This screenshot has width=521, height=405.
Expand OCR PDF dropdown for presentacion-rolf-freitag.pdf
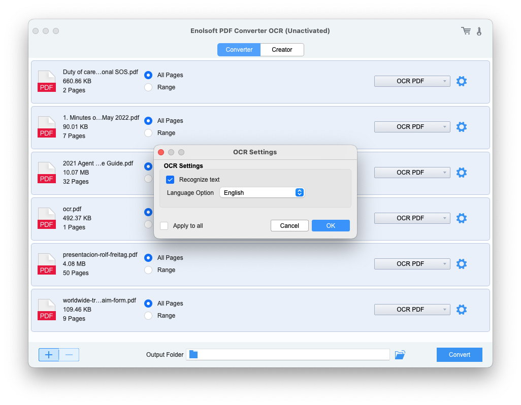[412, 264]
